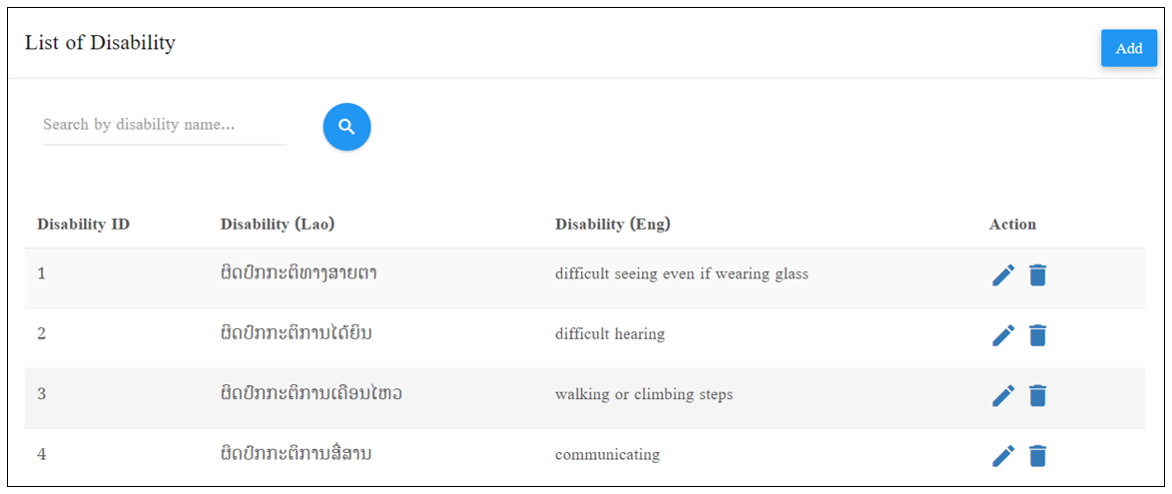This screenshot has height=494, width=1172.
Task: Edit the 'communicating' disability row
Action: [x=1003, y=455]
